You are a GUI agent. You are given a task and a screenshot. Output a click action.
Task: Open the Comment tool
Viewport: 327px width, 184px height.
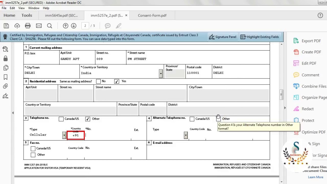pos(306,75)
